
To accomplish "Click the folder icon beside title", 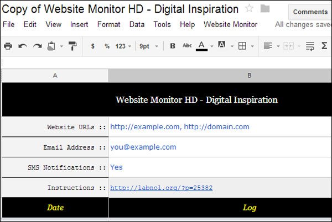I will point(265,9).
